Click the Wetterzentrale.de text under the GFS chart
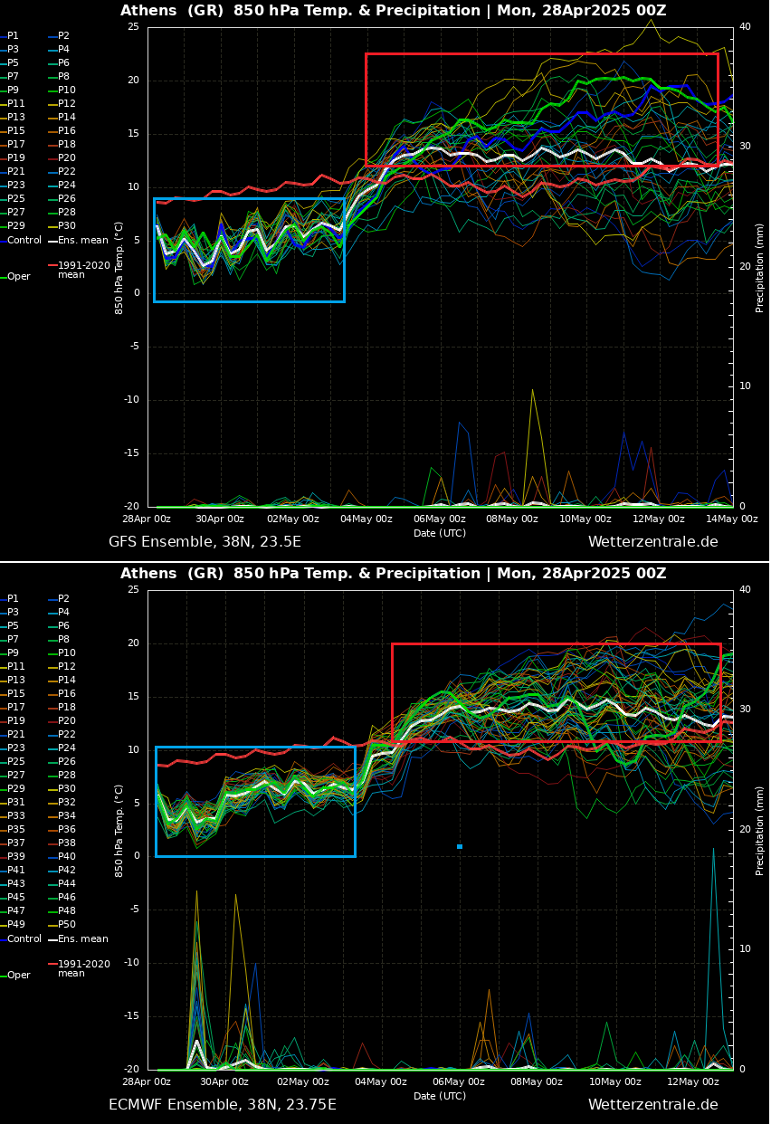Viewport: 771px width, 1124px height. click(652, 542)
